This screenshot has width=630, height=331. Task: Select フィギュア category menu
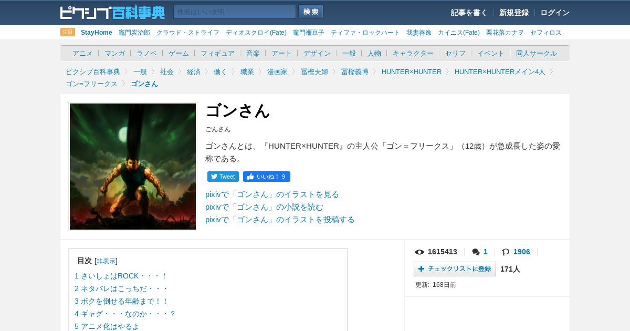point(217,54)
